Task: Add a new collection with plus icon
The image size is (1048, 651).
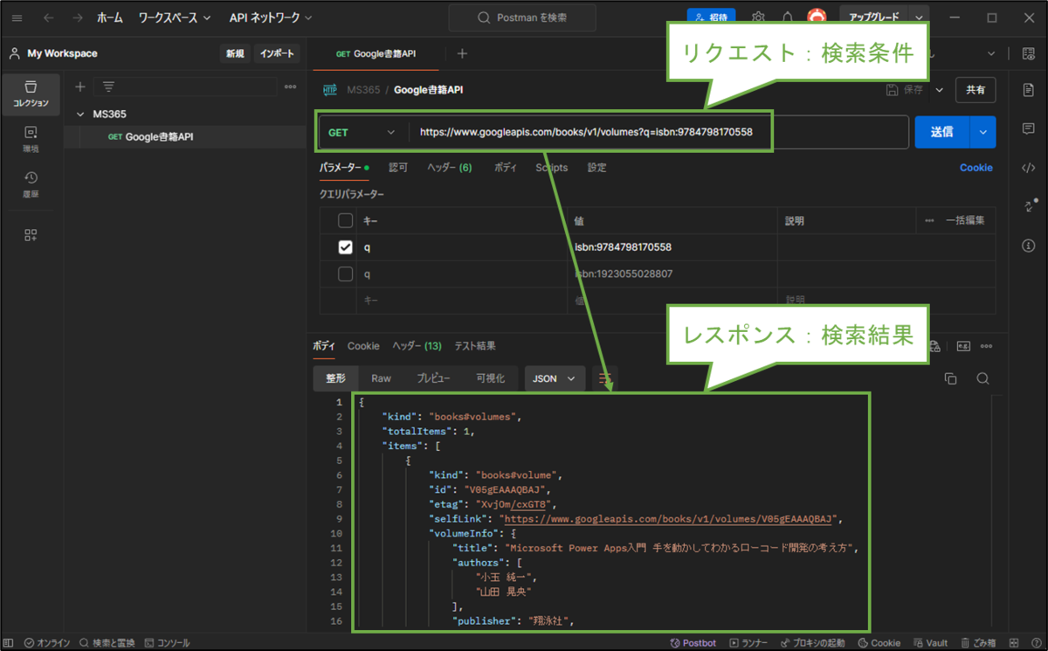Action: 80,87
